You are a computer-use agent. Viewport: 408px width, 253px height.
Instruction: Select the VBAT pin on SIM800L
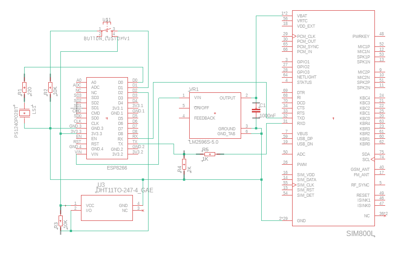point(302,16)
